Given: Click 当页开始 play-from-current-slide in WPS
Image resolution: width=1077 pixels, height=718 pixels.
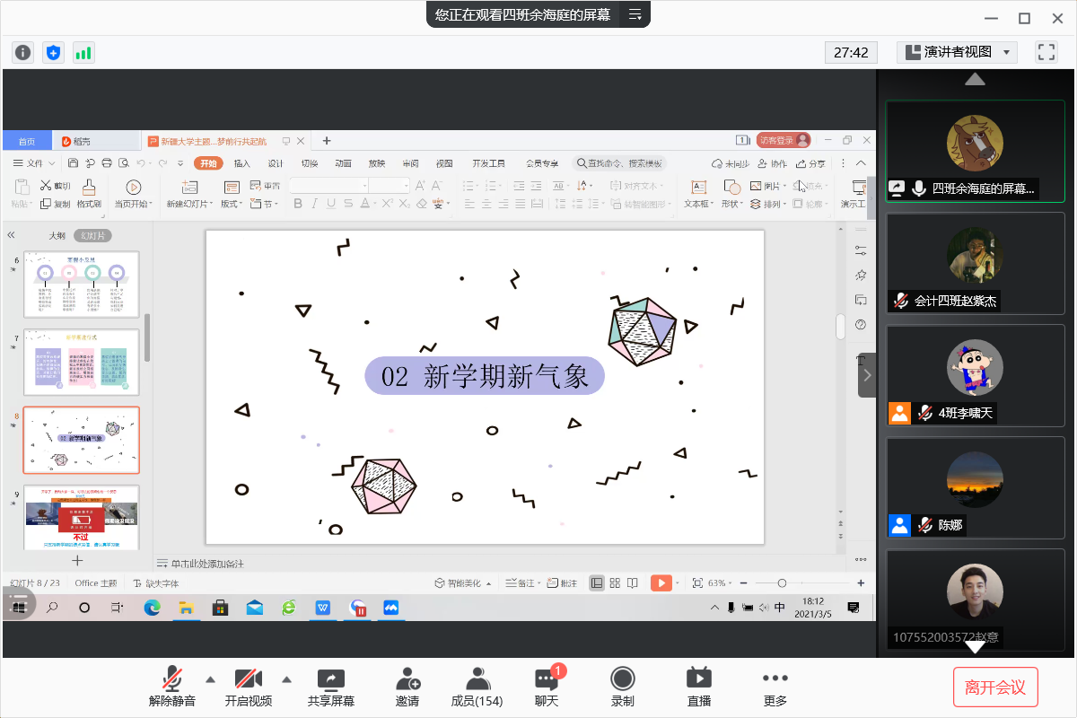Looking at the screenshot, I should [x=133, y=194].
